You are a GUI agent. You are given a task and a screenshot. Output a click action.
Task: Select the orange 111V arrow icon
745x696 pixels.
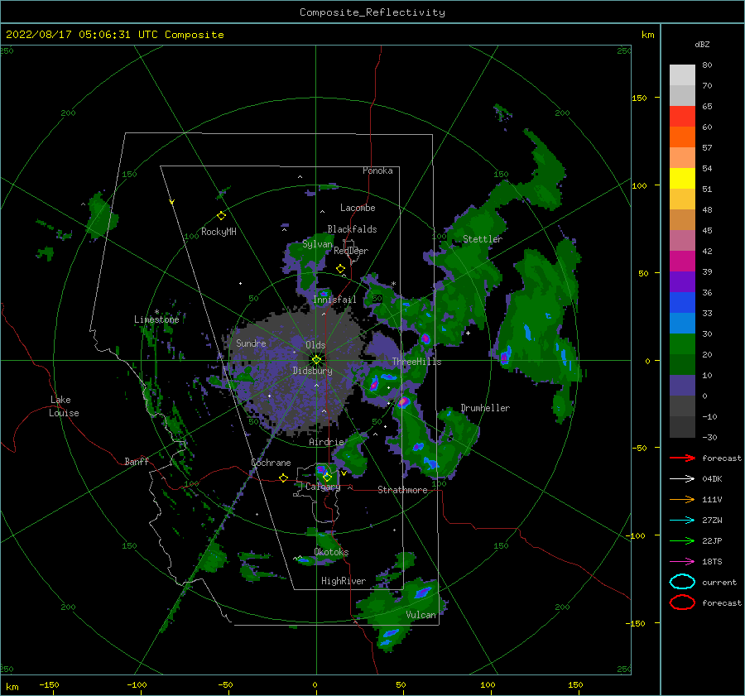point(682,499)
